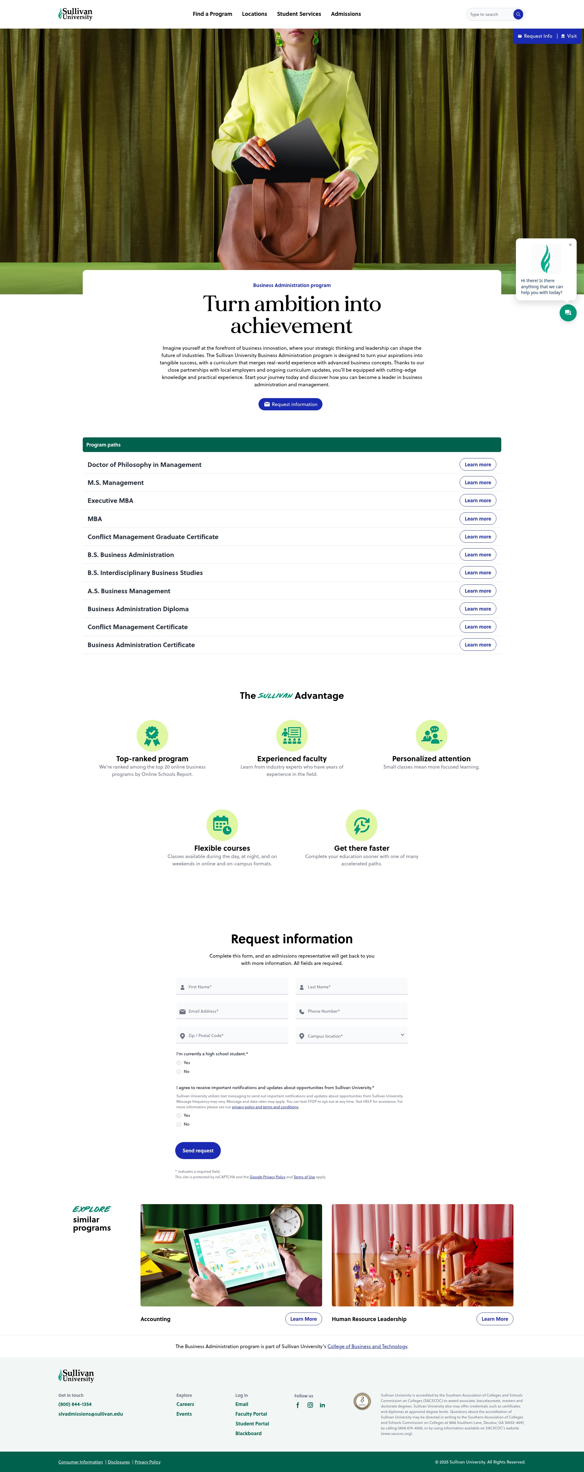Open the Faculty Portal footer link
This screenshot has height=1472, width=584.
click(x=251, y=1414)
